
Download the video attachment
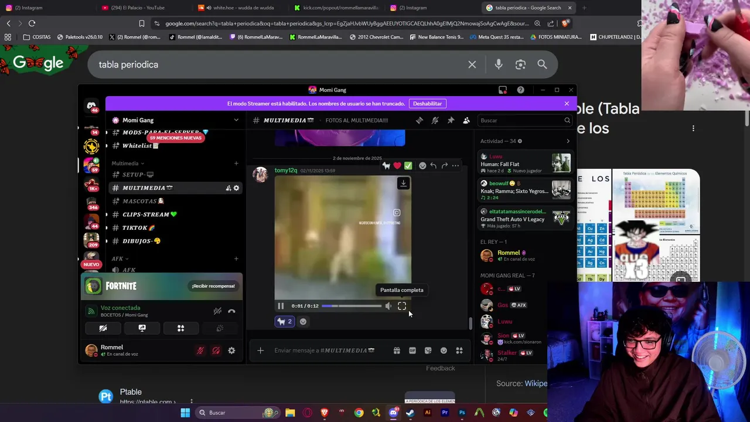[403, 183]
